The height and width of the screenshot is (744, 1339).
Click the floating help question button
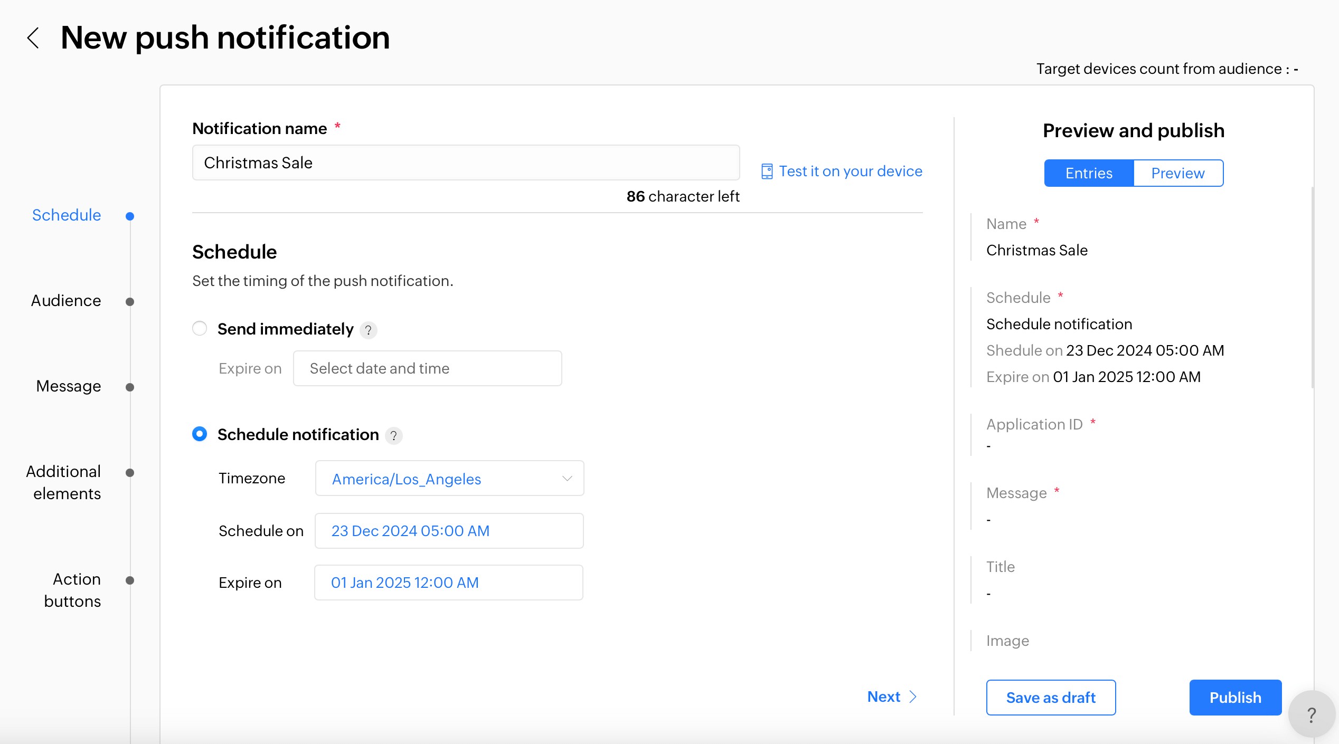(1311, 715)
